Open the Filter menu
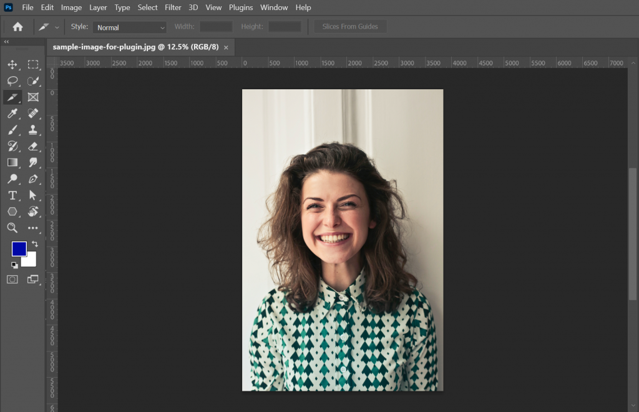Viewport: 639px width, 412px height. point(173,7)
